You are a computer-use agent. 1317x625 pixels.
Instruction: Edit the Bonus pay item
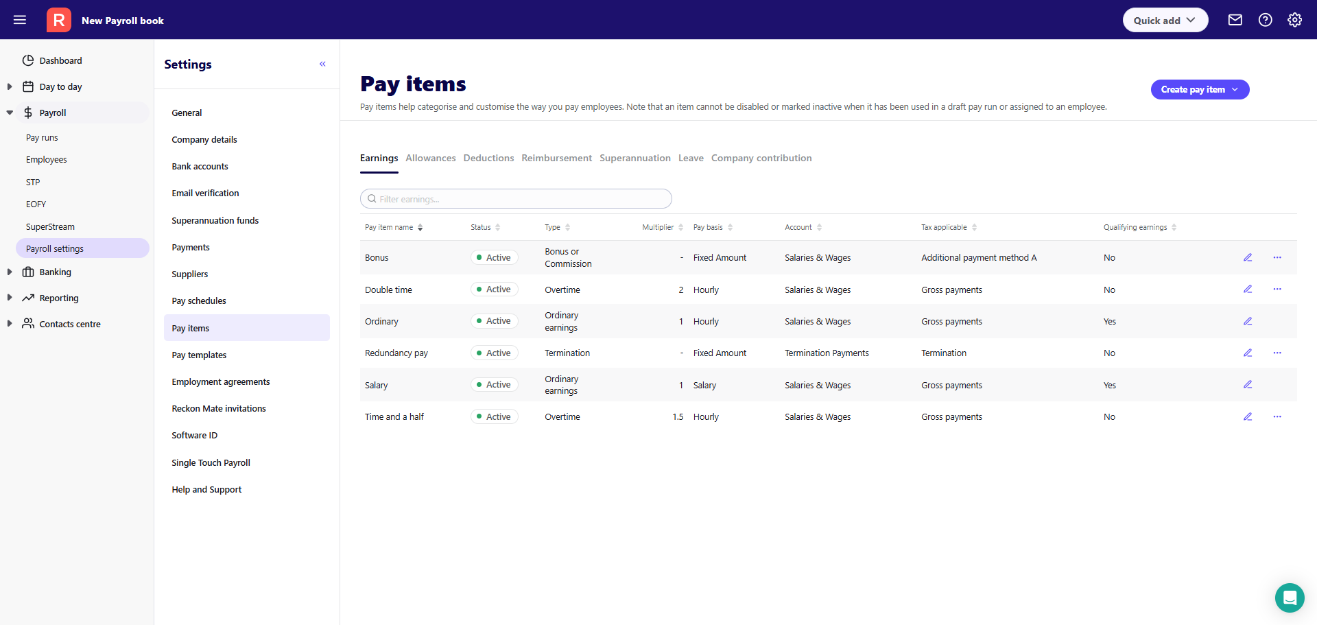pyautogui.click(x=1248, y=257)
